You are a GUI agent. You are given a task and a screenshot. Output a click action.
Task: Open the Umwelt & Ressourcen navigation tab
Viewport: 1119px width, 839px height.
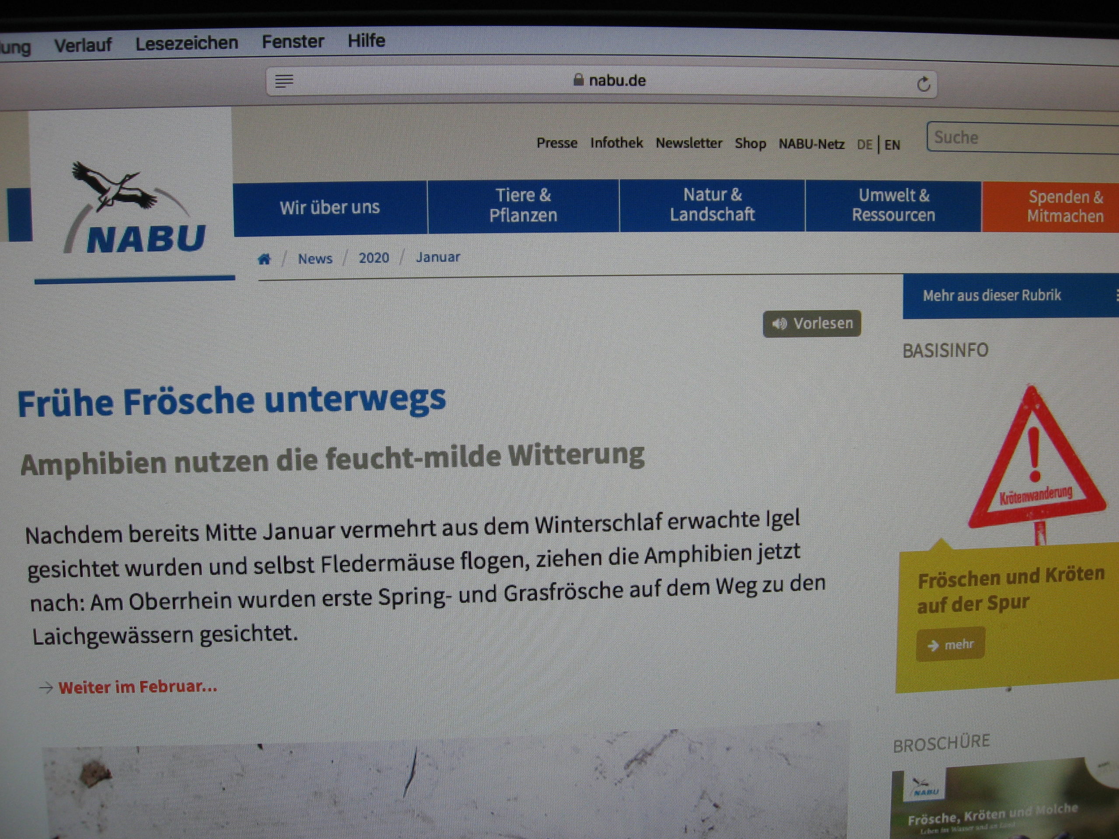(893, 205)
